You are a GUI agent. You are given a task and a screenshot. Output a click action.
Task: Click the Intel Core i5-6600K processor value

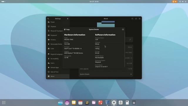click(73, 49)
